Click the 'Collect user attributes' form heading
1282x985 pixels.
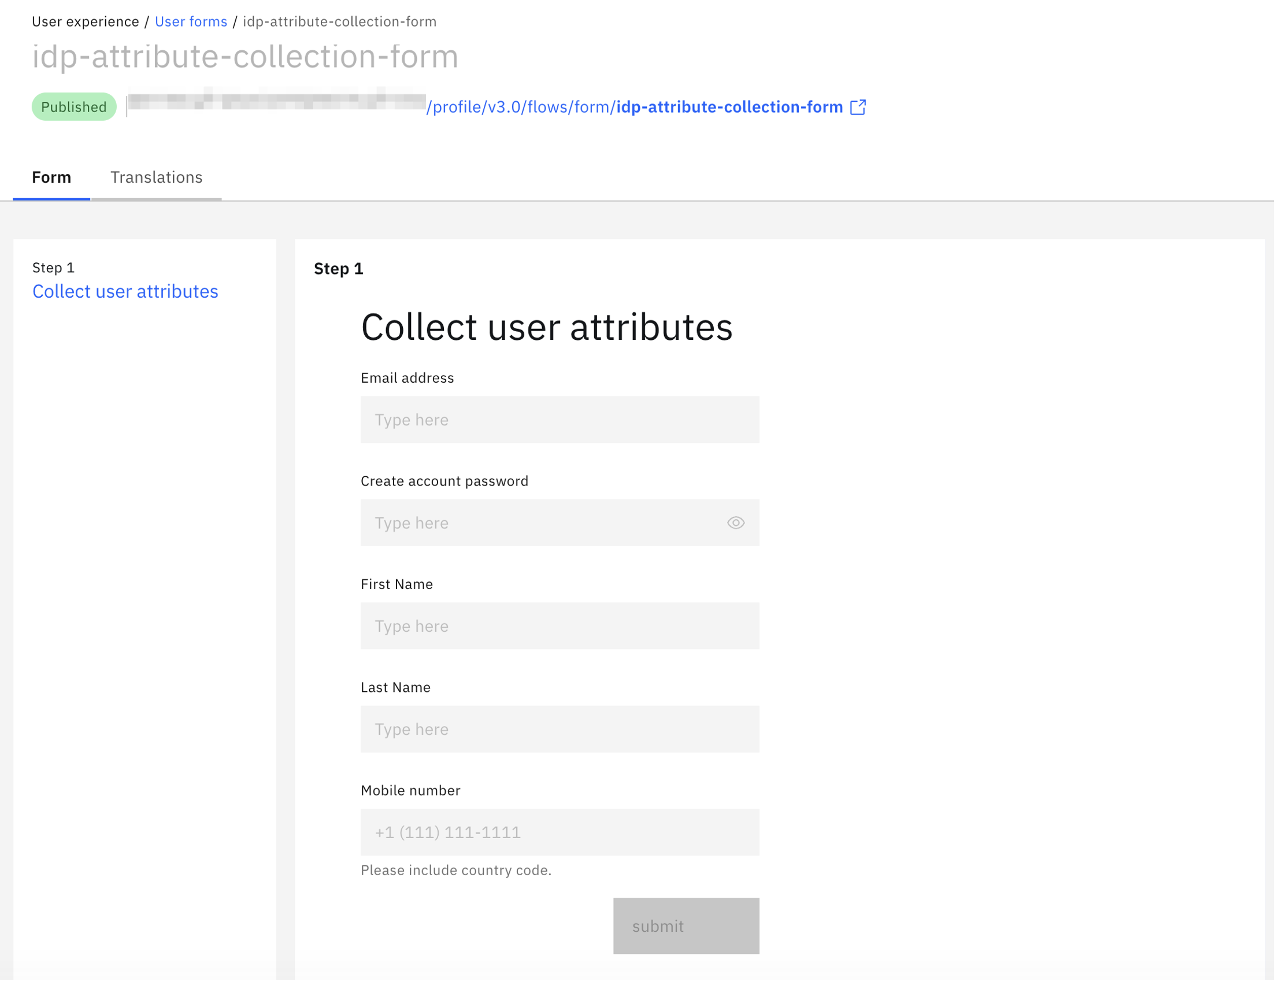point(546,327)
